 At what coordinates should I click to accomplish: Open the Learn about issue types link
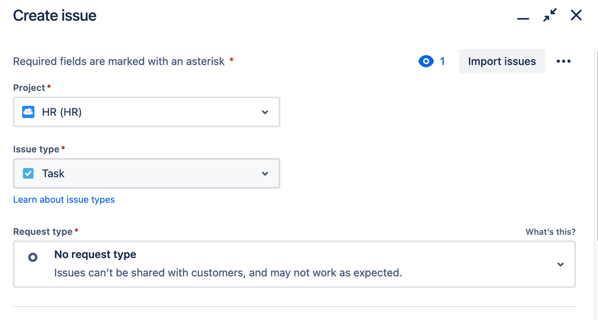64,200
